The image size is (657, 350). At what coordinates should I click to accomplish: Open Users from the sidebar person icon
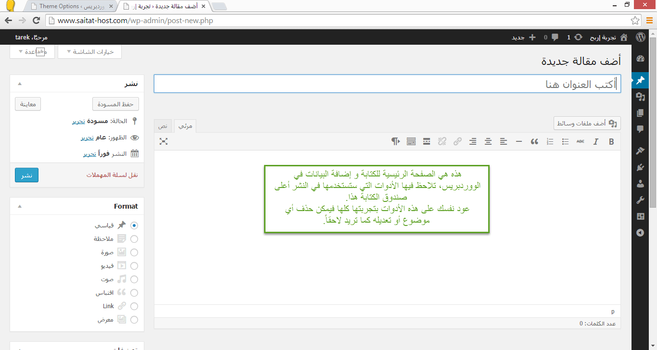[x=640, y=184]
